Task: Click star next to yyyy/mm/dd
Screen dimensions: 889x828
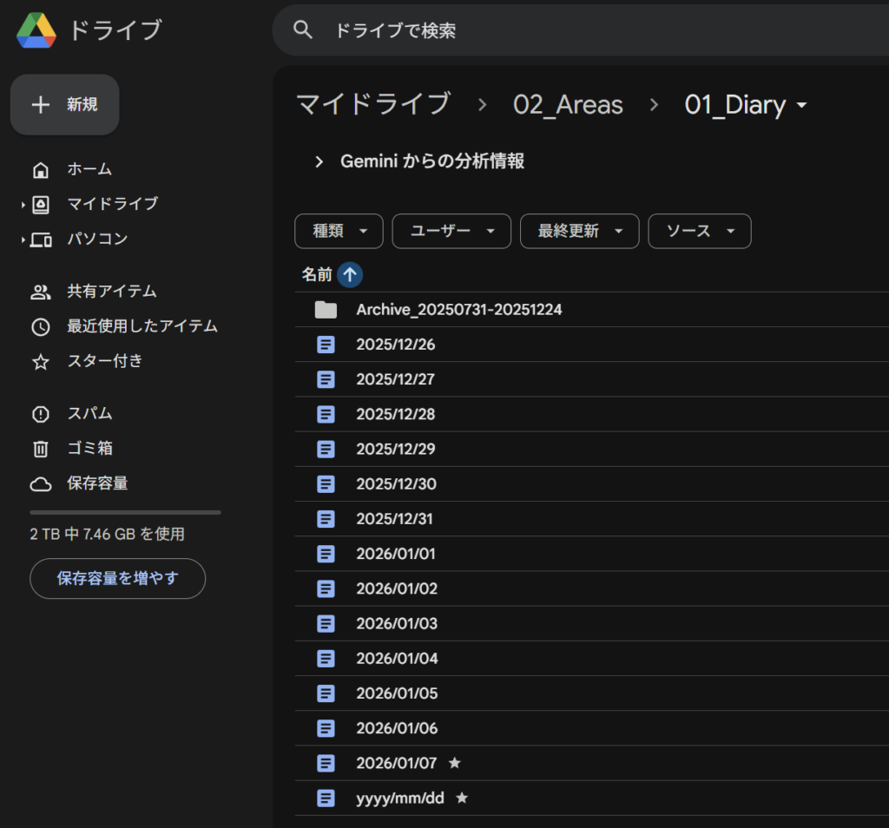Action: 462,798
